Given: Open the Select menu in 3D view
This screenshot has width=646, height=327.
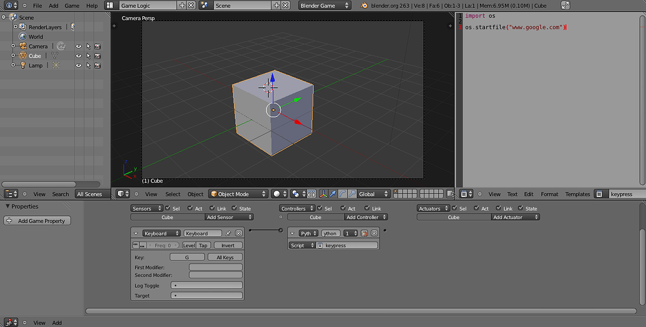Looking at the screenshot, I should [x=173, y=194].
